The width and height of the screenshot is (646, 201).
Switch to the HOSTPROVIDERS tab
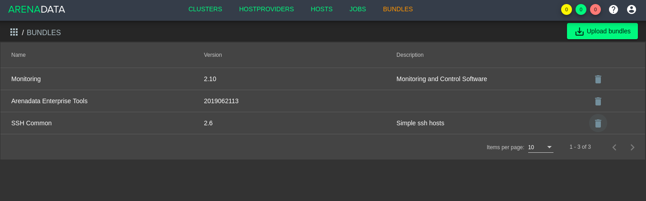point(266,9)
